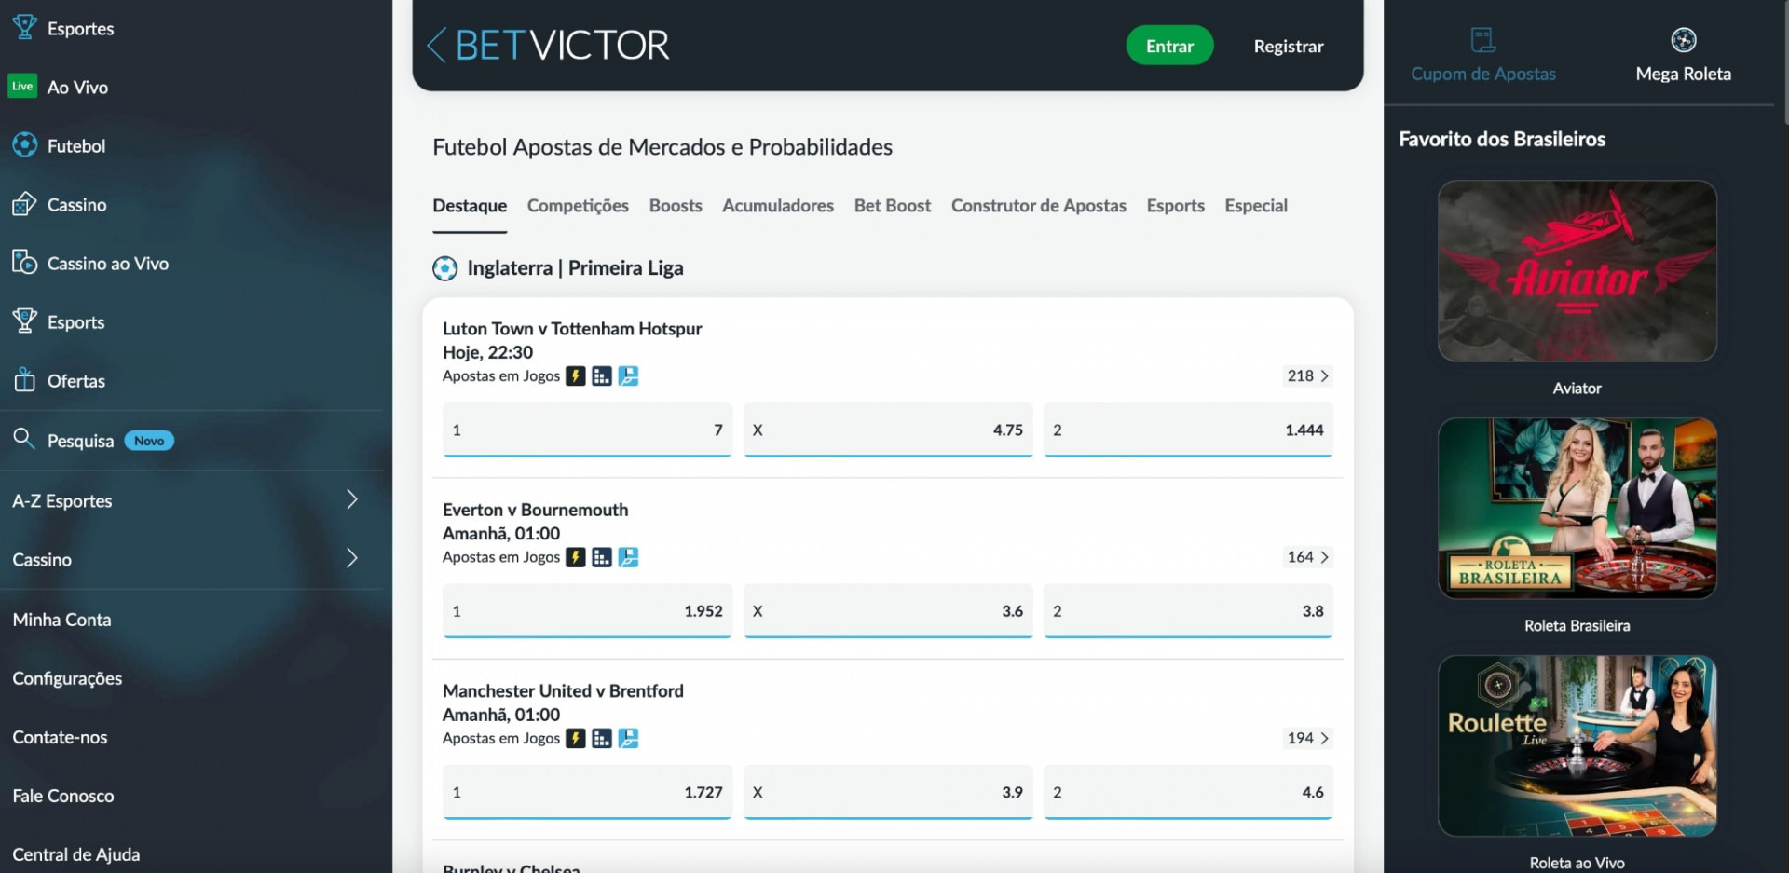Select Everton home win odds 1.952

[586, 611]
